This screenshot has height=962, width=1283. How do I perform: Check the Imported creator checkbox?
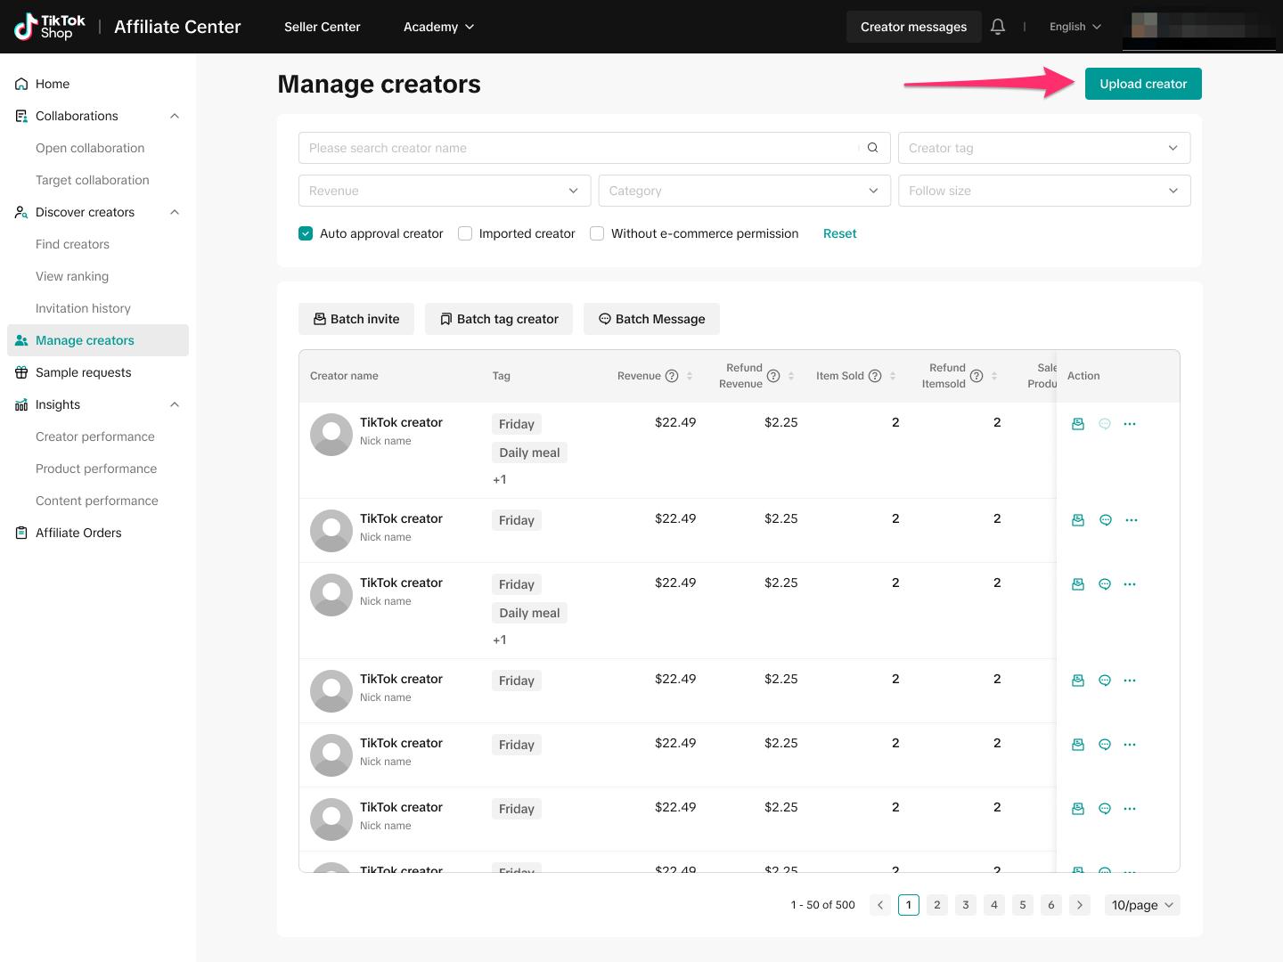tap(465, 233)
